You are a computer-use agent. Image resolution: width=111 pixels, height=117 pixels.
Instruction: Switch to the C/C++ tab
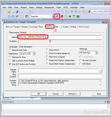coord(50,27)
